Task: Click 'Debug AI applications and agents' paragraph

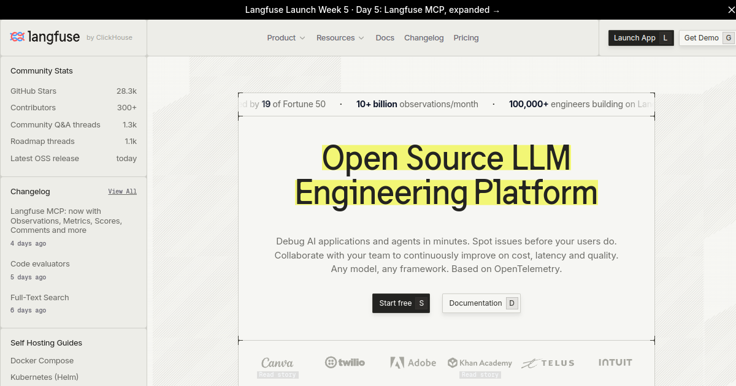Action: [x=447, y=255]
